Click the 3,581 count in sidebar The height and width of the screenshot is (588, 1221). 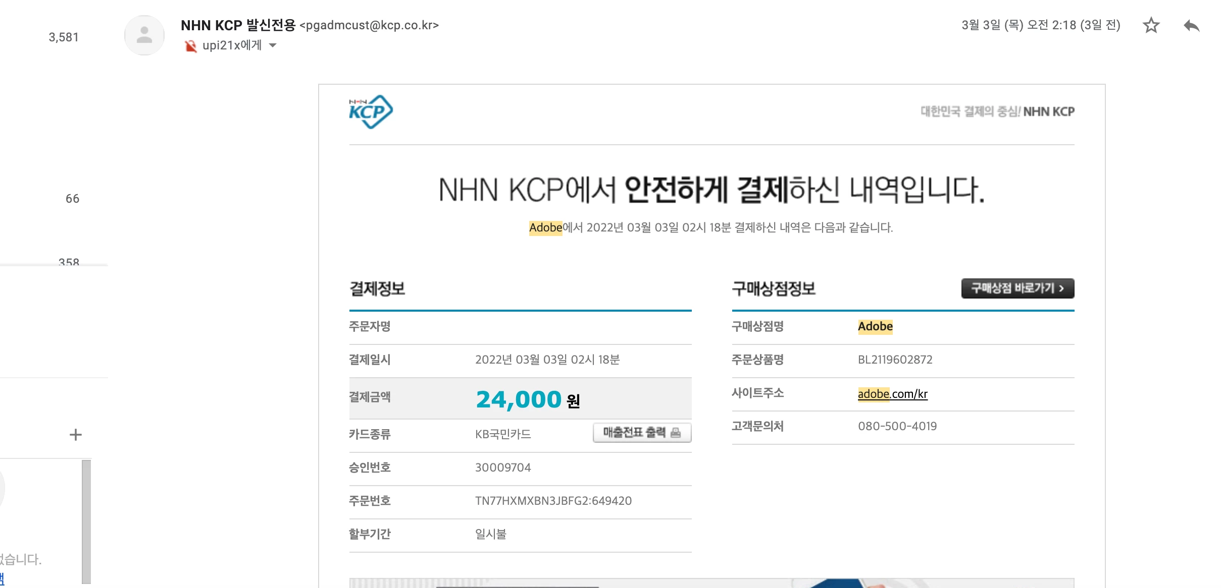[64, 37]
